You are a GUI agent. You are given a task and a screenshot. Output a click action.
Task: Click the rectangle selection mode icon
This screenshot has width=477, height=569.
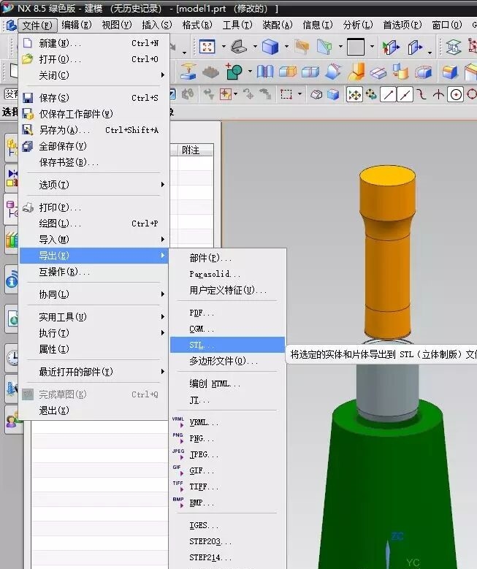tap(286, 95)
